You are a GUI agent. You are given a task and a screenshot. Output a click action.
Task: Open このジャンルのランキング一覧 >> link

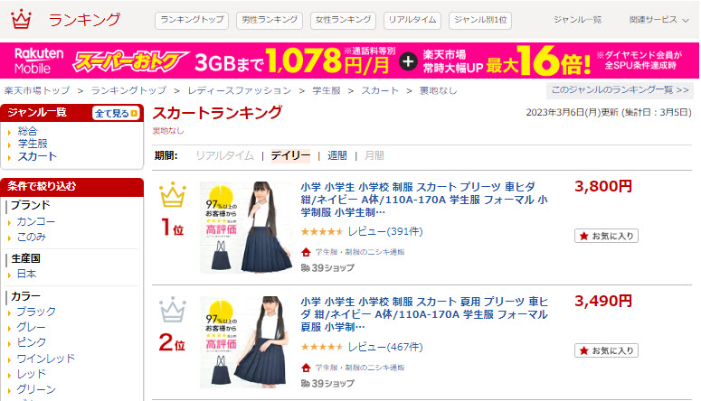[x=620, y=90]
